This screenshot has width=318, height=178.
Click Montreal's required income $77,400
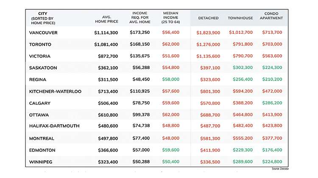tap(141, 138)
